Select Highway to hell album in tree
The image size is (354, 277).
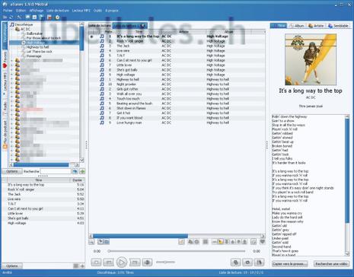pyautogui.click(x=37, y=47)
